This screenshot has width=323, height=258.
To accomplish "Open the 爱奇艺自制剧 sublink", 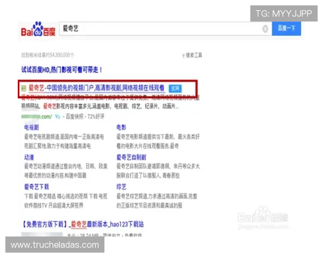I will point(131,157).
